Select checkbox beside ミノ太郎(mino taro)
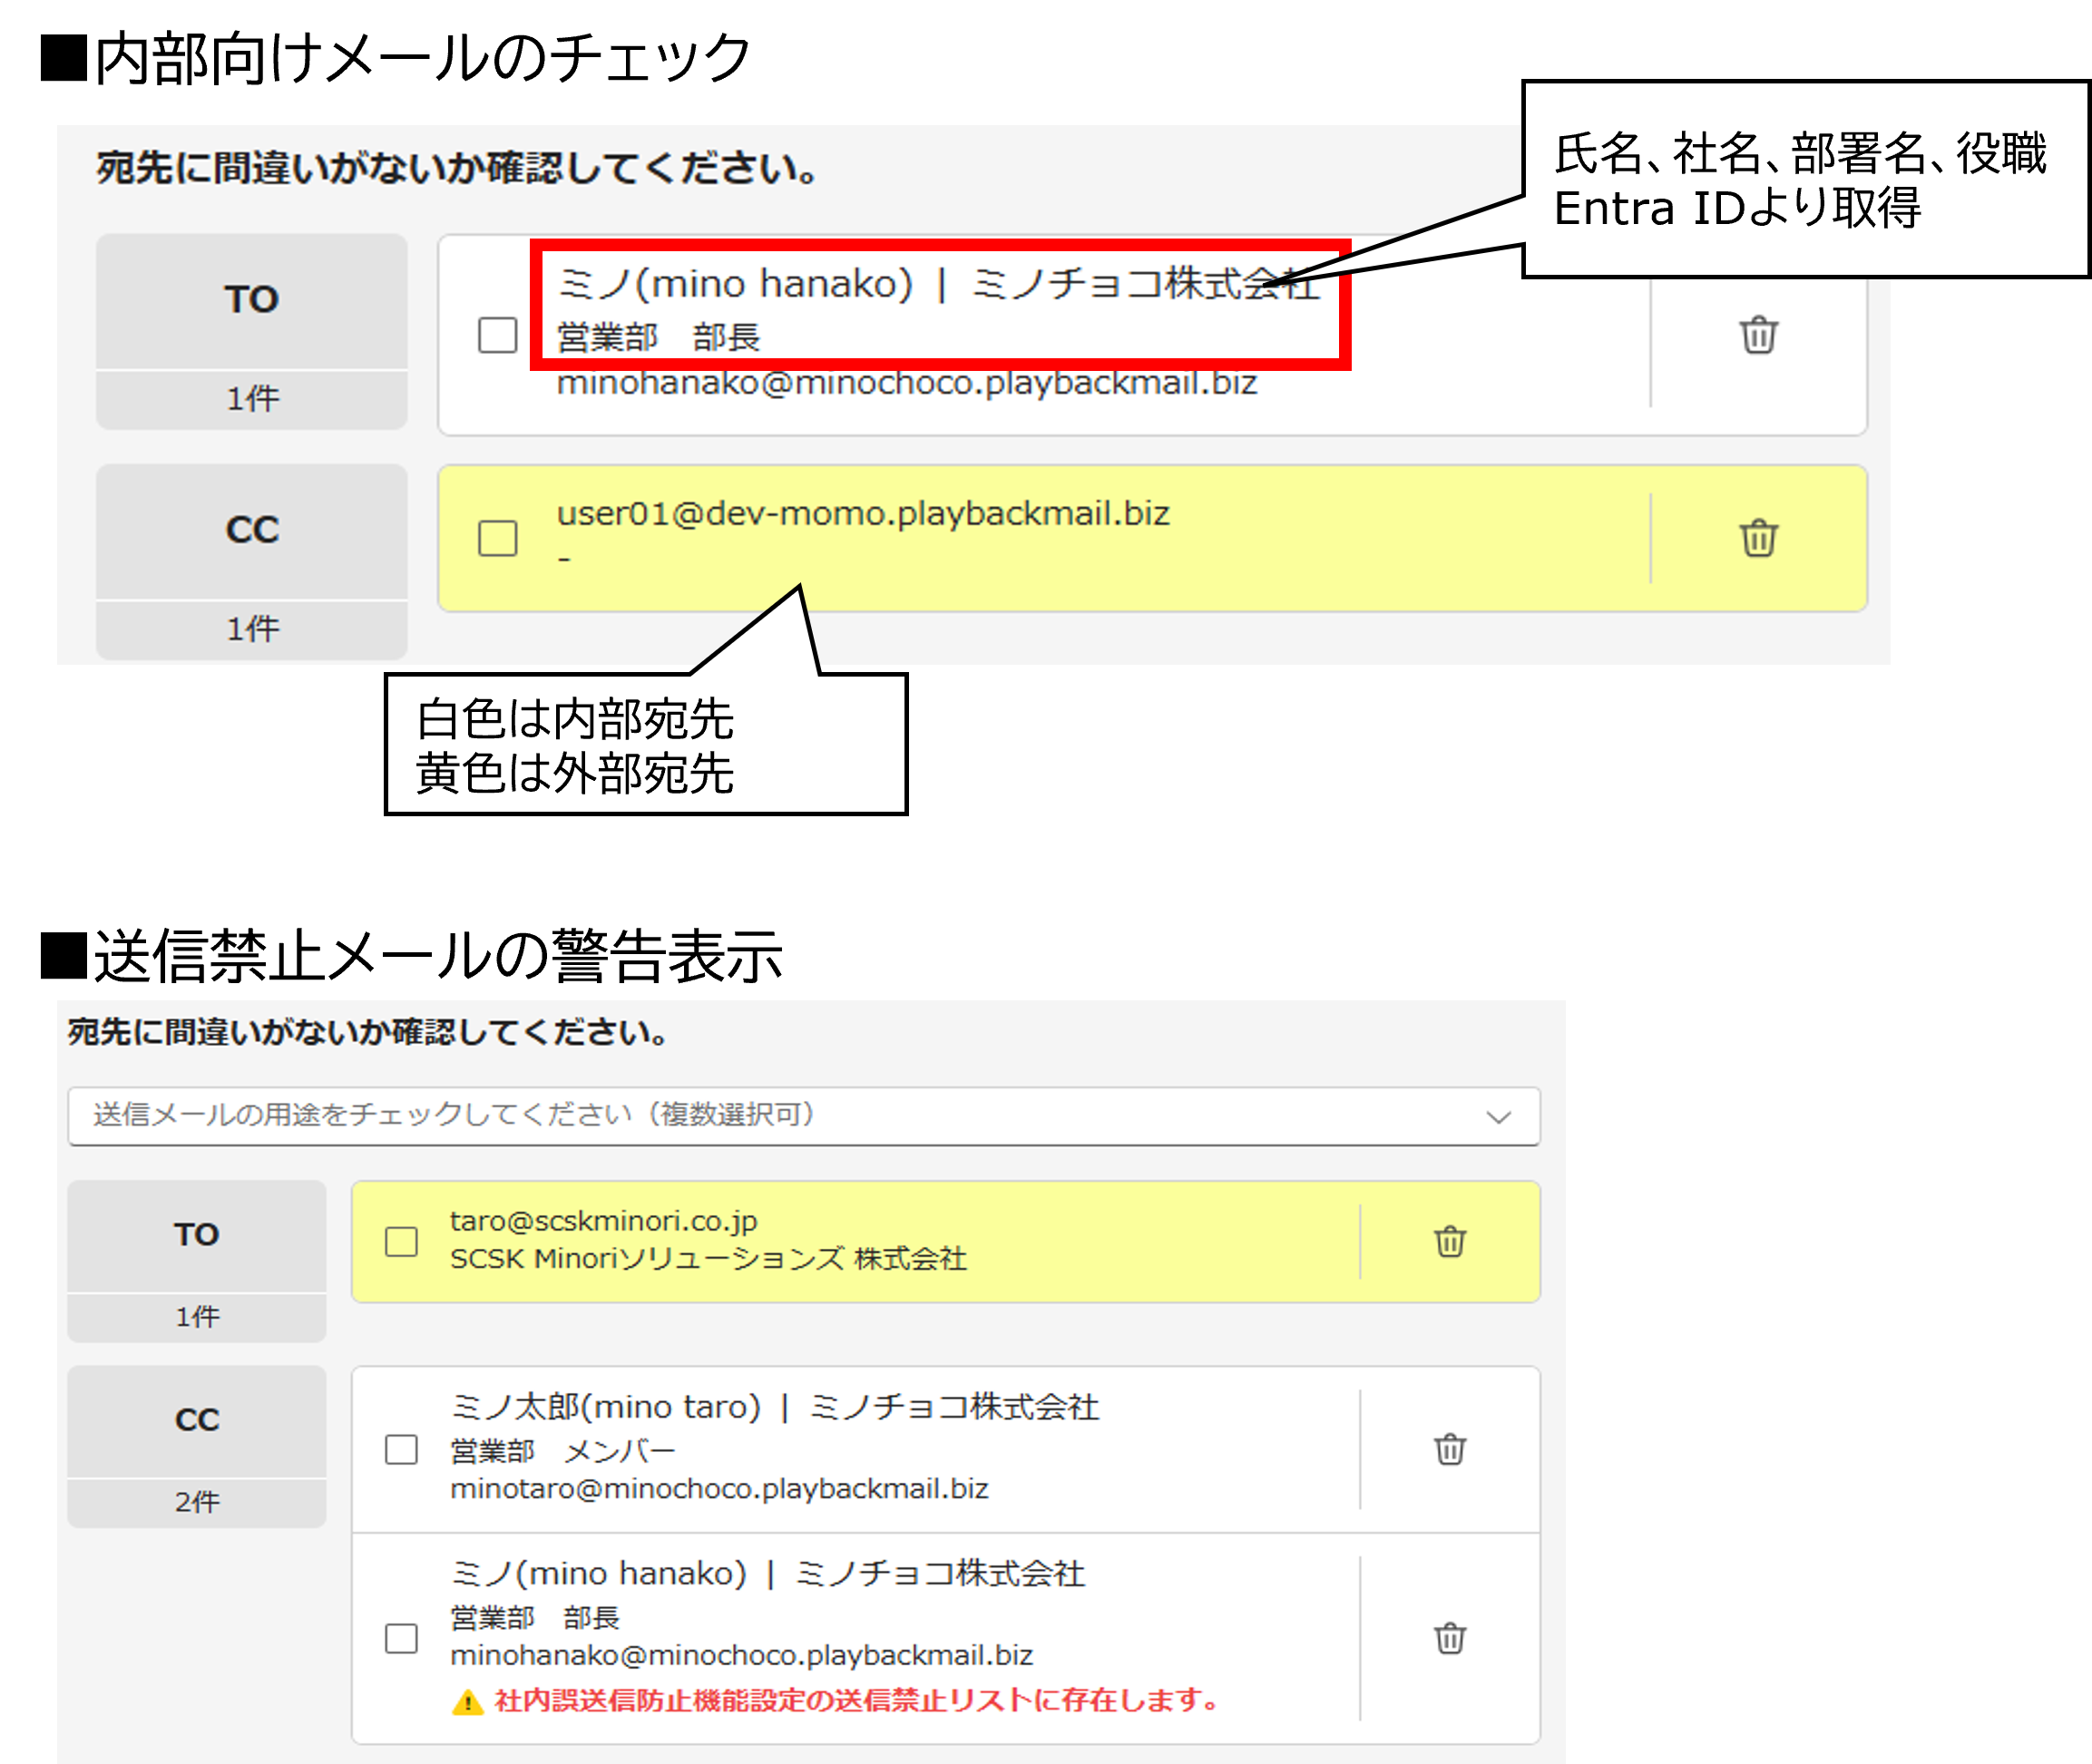The image size is (2092, 1764). (x=401, y=1449)
